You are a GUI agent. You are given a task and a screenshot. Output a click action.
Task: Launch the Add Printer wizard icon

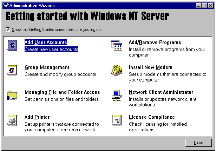12,120
